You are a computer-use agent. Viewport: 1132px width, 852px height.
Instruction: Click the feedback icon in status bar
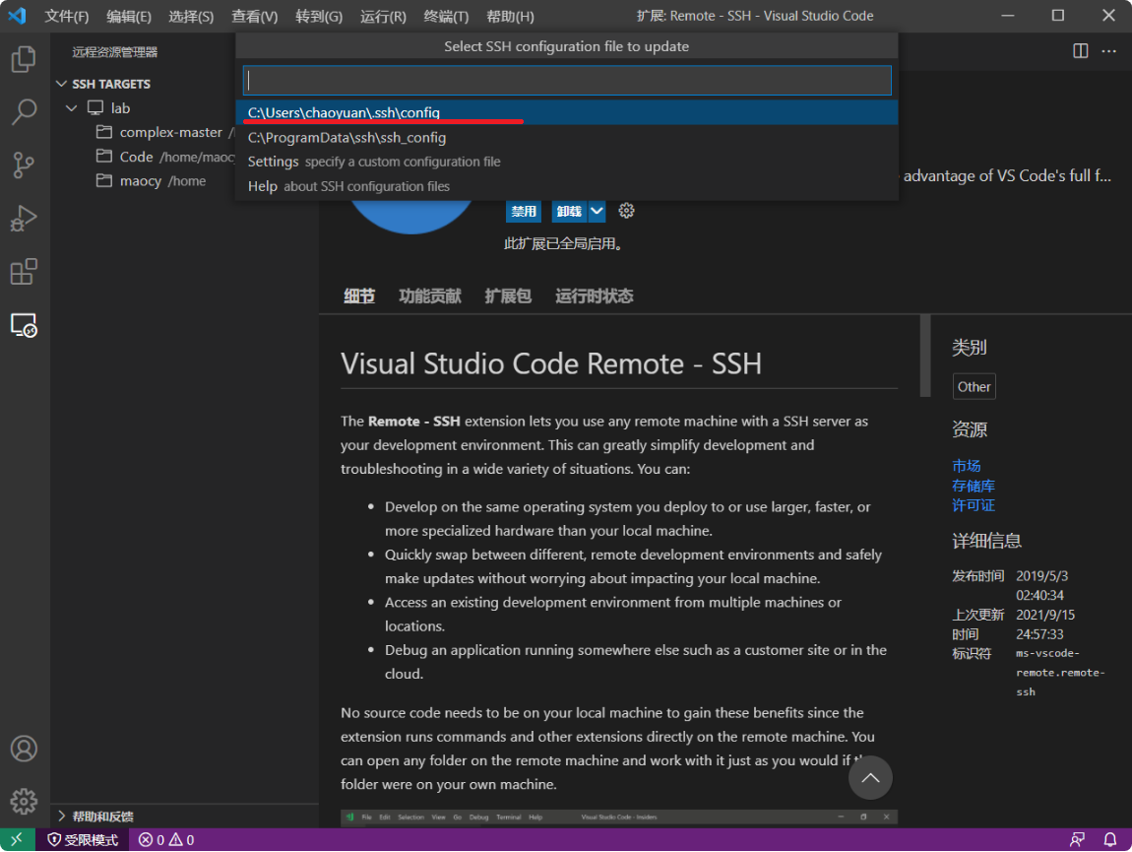tap(1077, 840)
